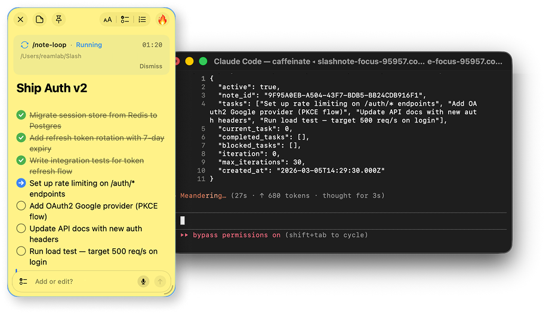The height and width of the screenshot is (314, 546).
Task: Click the "iteration": 0 line
Action: click(249, 153)
